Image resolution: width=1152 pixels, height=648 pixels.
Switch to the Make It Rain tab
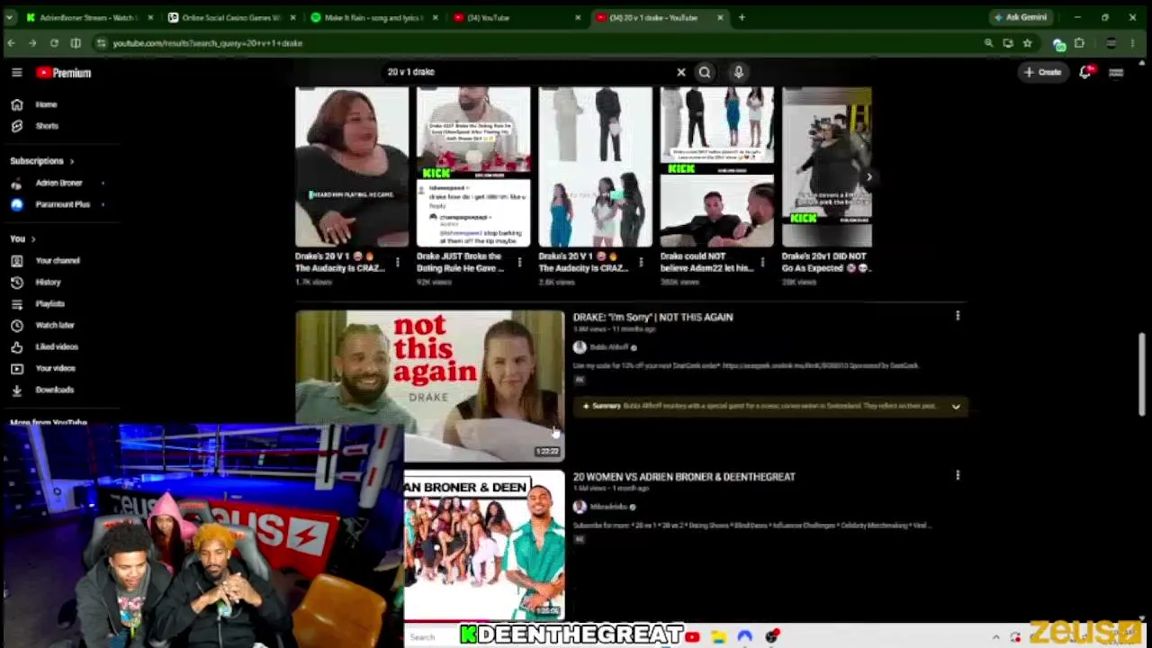tap(373, 17)
